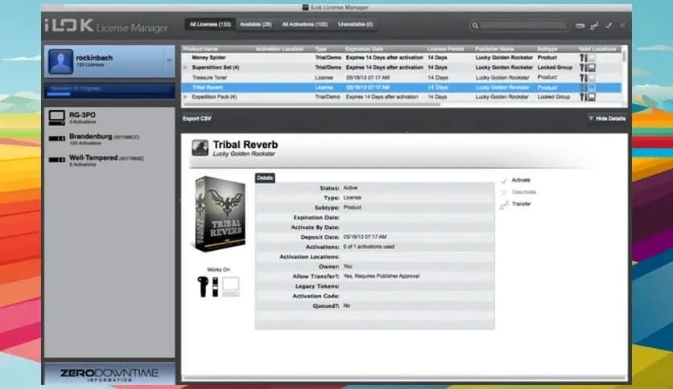Click valid locations icons in Treasure Toner row

[588, 77]
